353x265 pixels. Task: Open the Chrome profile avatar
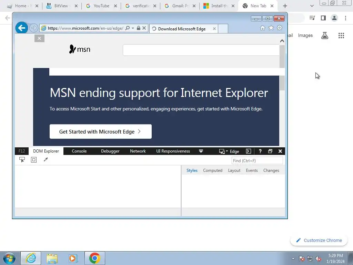[x=334, y=18]
